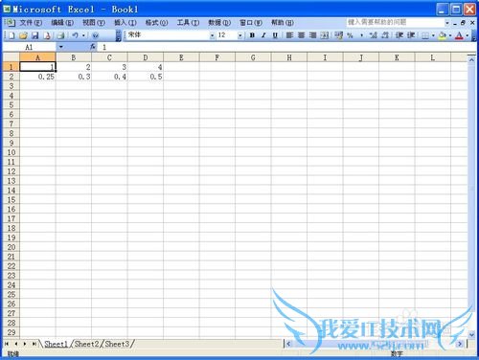Open the font size dropdown

click(239, 35)
